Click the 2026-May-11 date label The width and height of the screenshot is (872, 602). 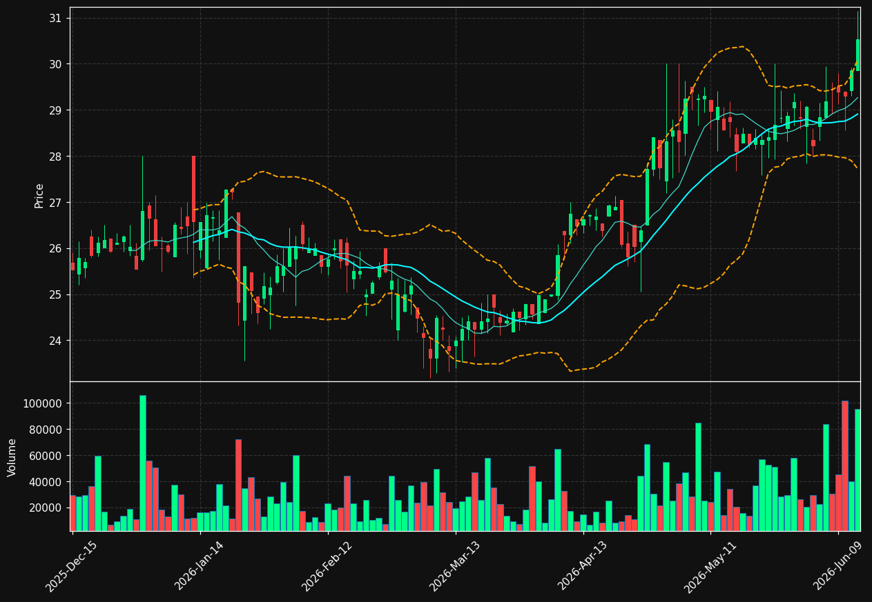[710, 566]
